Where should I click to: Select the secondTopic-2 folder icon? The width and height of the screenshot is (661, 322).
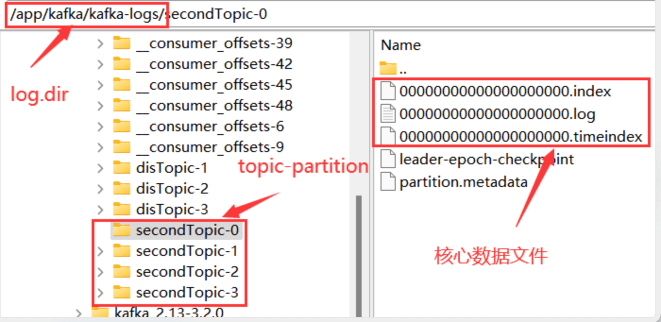click(x=122, y=271)
